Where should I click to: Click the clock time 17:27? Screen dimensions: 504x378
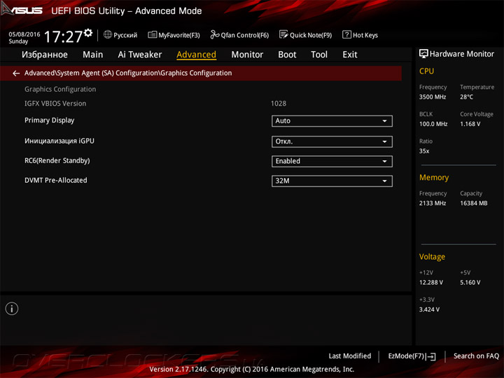pyautogui.click(x=64, y=36)
